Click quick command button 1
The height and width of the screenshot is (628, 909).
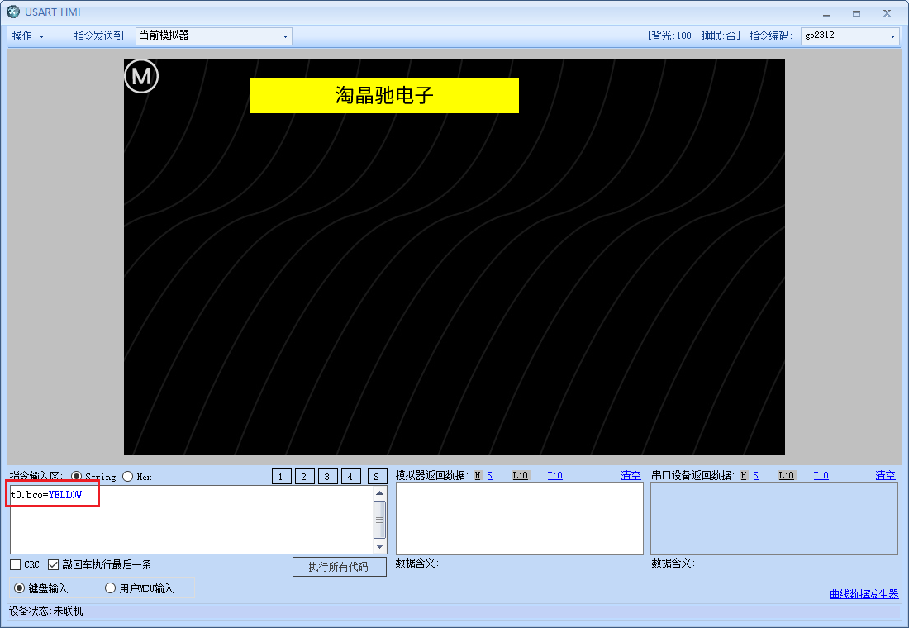coord(281,476)
